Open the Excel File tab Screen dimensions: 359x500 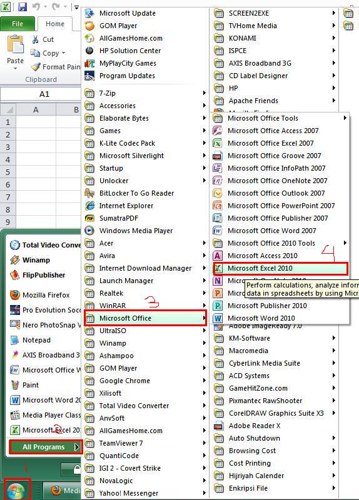18,24
